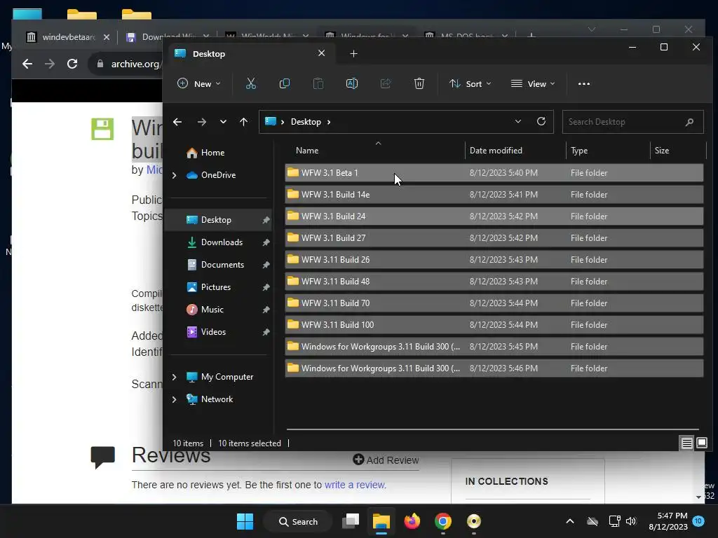Select the WFW 3.1 Beta 1 folder
The width and height of the screenshot is (718, 538).
point(494,173)
